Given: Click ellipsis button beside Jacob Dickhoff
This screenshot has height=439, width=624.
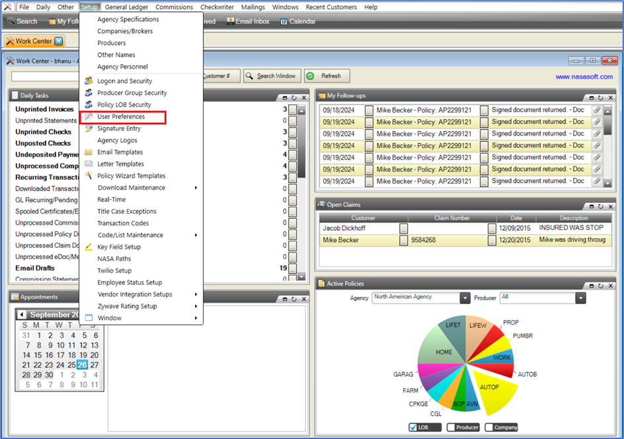Looking at the screenshot, I should click(x=403, y=228).
